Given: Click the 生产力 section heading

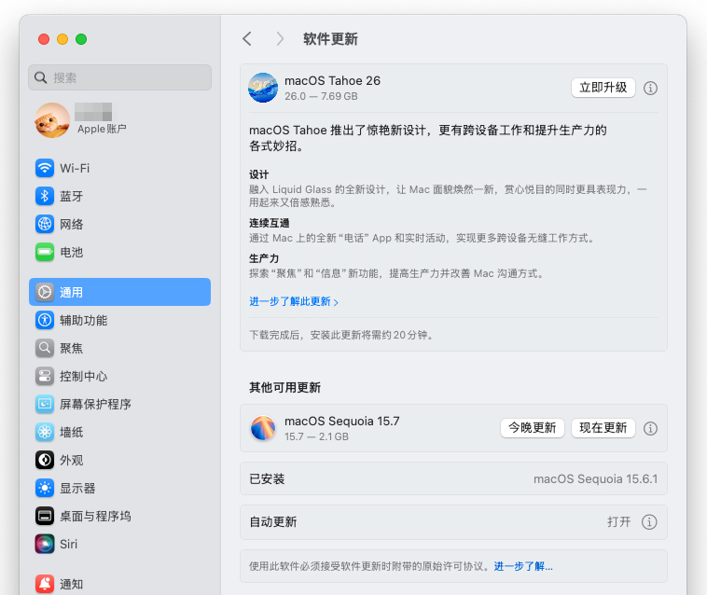Looking at the screenshot, I should [264, 258].
